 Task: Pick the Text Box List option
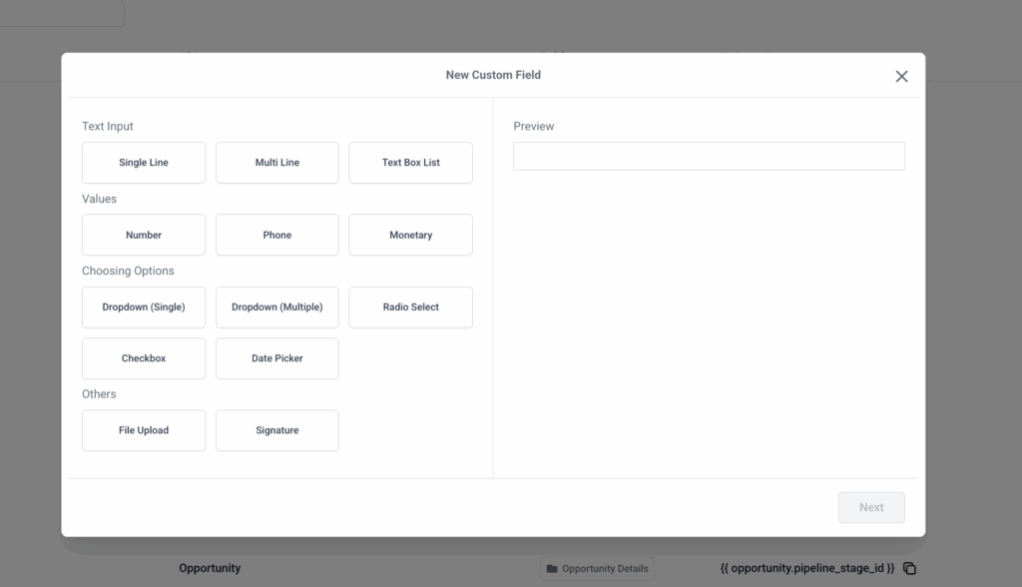(x=410, y=163)
